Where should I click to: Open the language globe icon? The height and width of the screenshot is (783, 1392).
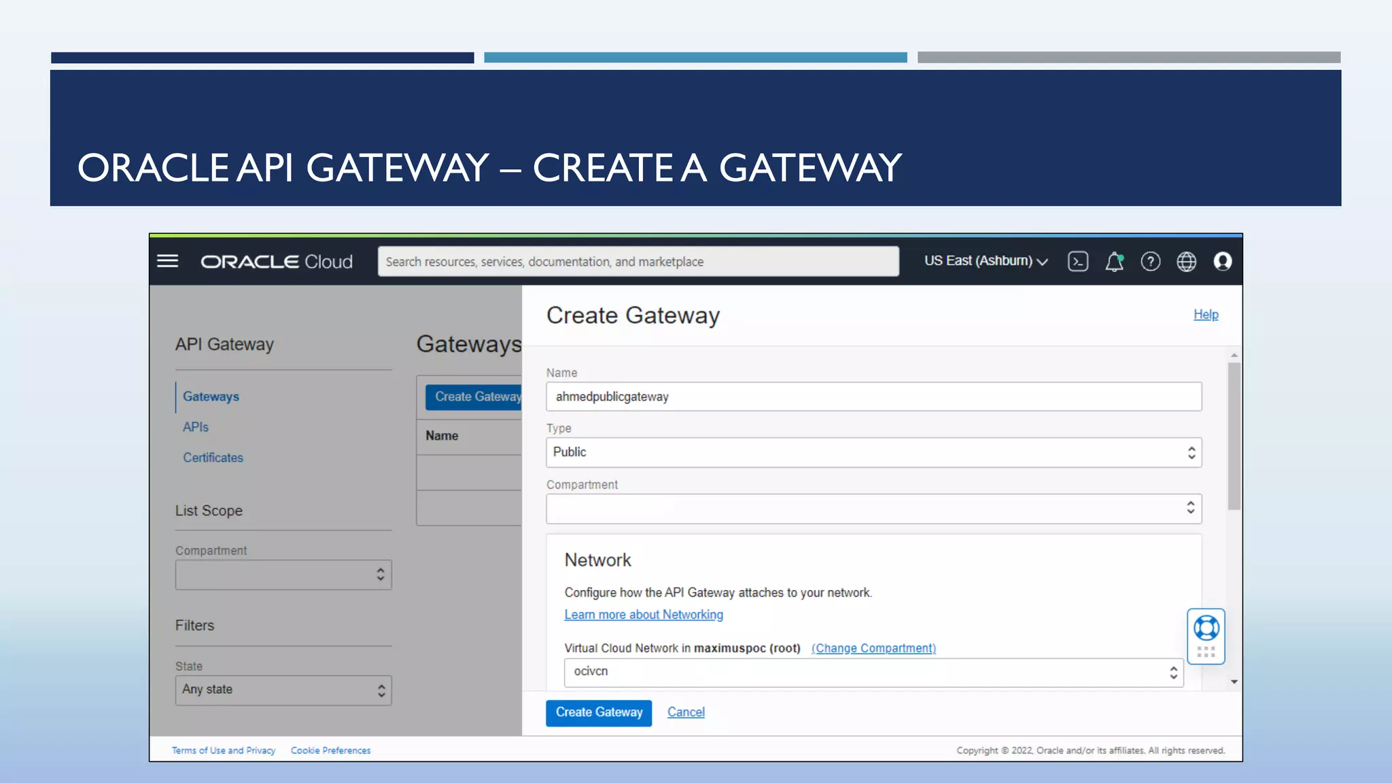point(1186,262)
